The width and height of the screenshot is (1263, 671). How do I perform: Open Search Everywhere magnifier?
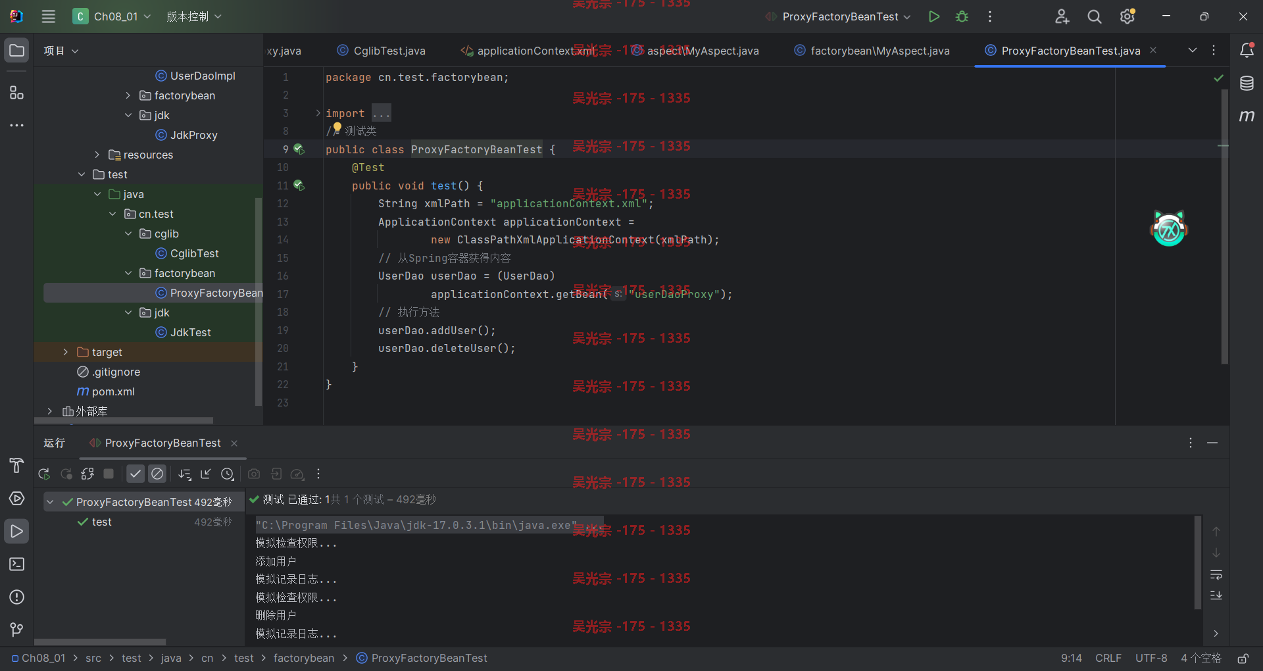(1095, 16)
